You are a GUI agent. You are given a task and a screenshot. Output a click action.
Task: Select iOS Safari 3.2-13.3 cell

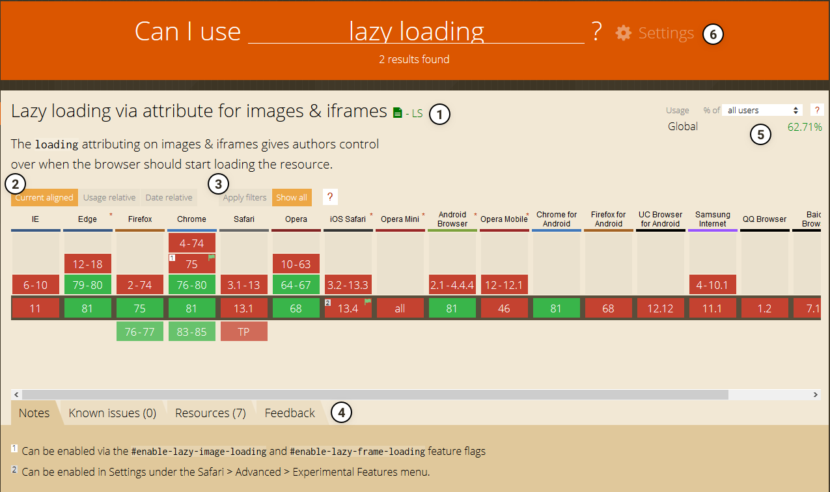point(348,284)
